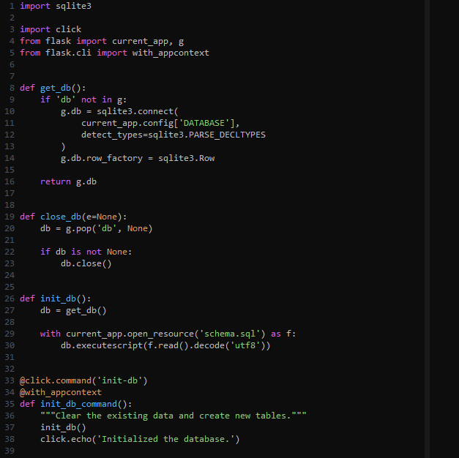
Task: Click 'db.close()' call
Action: point(86,263)
